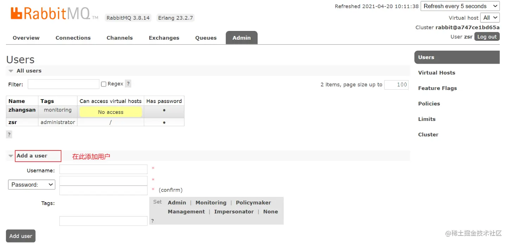Set the Policymaker tag
The image size is (509, 244).
253,203
